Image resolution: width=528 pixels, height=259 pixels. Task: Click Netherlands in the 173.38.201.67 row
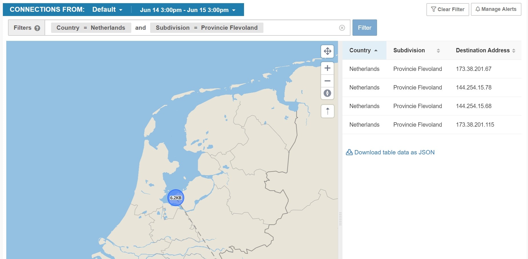364,69
